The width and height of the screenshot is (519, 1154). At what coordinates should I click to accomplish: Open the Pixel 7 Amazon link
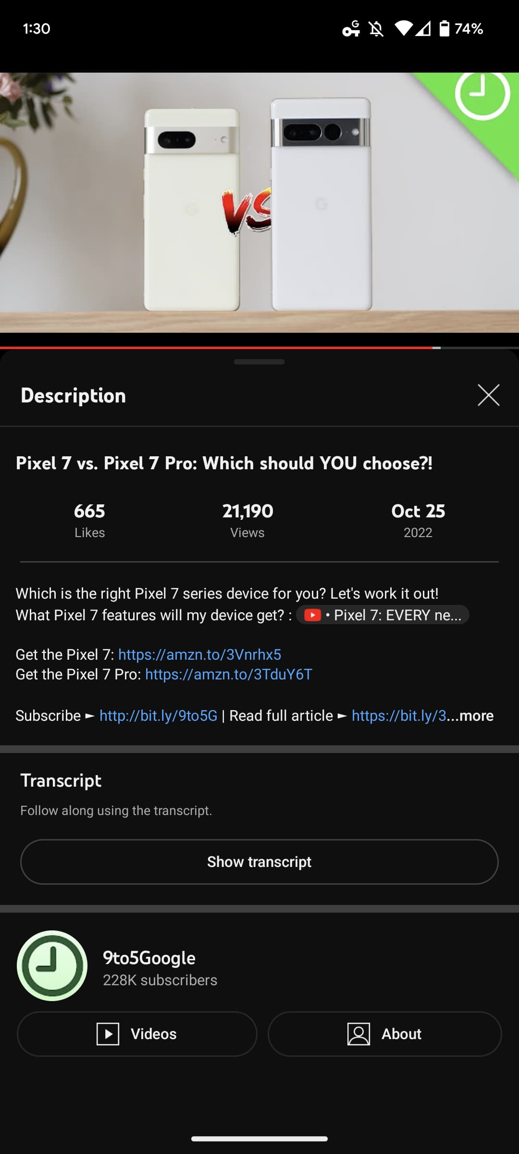coord(199,654)
